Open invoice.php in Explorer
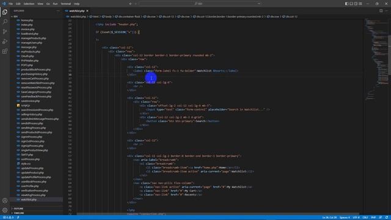The width and height of the screenshot is (391, 220). 27,29
